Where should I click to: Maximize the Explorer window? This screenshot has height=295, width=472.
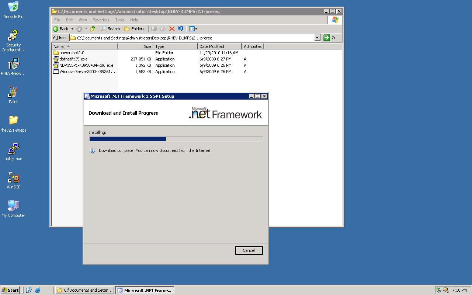pyautogui.click(x=332, y=11)
